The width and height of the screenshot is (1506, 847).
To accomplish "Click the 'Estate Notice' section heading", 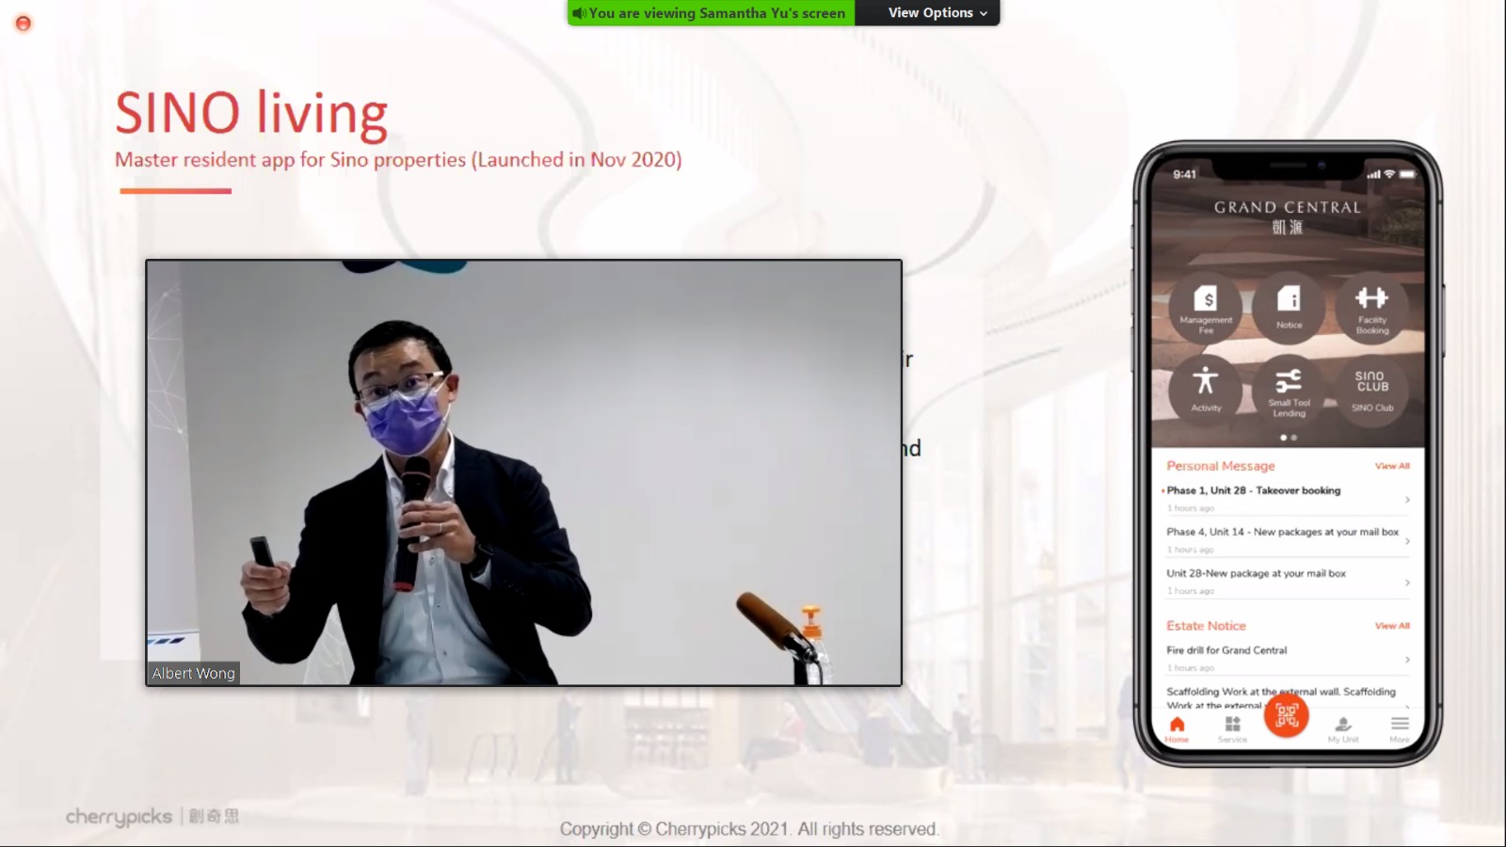I will pos(1206,626).
